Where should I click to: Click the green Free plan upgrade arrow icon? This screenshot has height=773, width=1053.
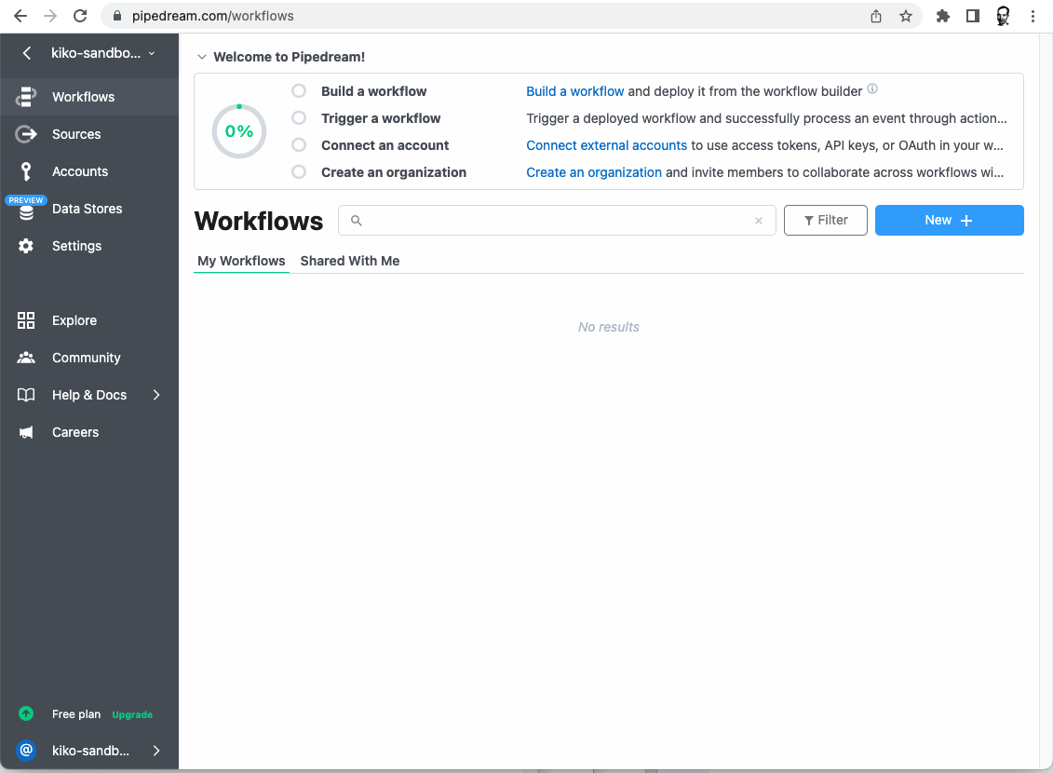25,714
